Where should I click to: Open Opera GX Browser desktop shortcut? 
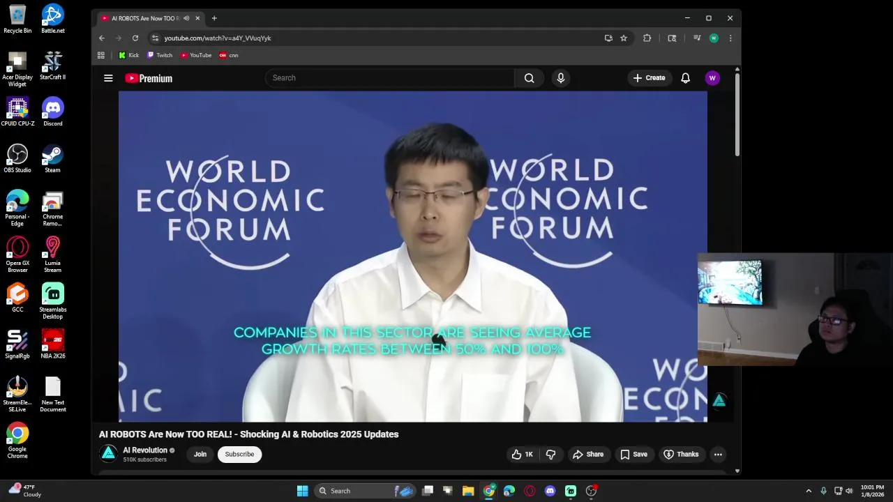pyautogui.click(x=17, y=254)
